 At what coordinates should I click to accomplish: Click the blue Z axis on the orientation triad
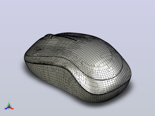point(7,108)
